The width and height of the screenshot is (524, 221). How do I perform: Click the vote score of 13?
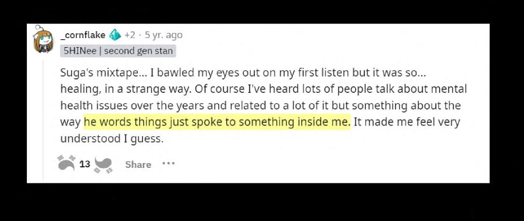(x=85, y=164)
